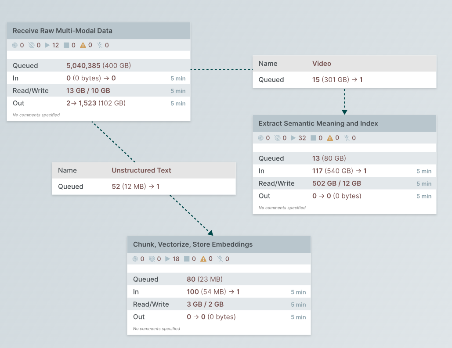Click running play icon in Extract Semantic Meaning processor
The width and height of the screenshot is (452, 348).
tap(293, 138)
